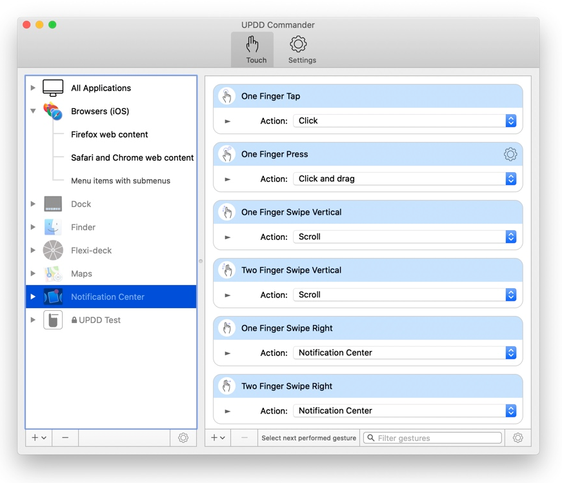Close the UPDD Commander window
The width and height of the screenshot is (562, 483).
[x=26, y=25]
